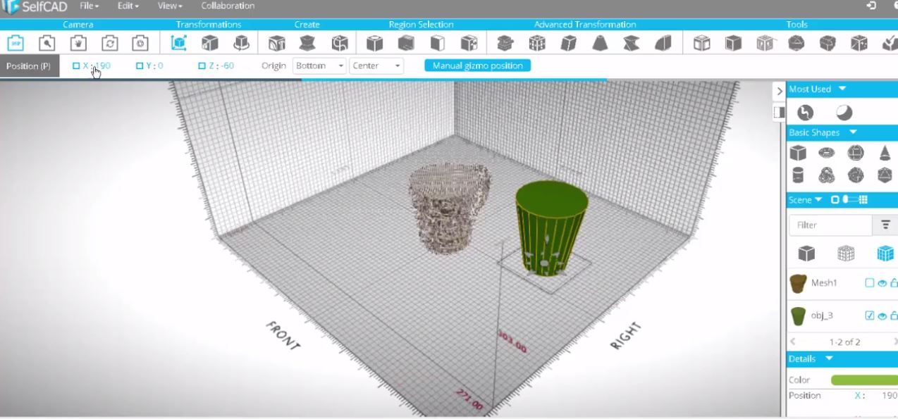Open the Collaboration menu

[x=227, y=6]
